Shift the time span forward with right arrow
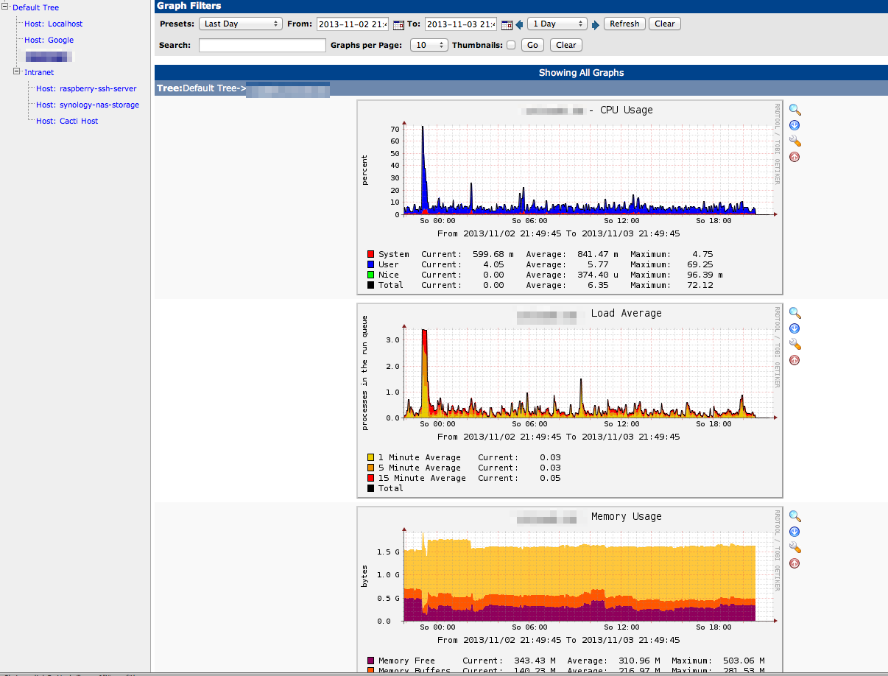 pos(596,24)
